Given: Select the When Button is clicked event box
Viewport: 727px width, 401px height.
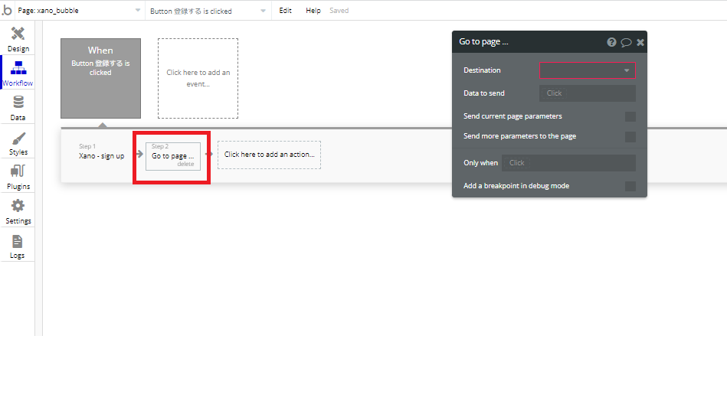Looking at the screenshot, I should click(100, 78).
